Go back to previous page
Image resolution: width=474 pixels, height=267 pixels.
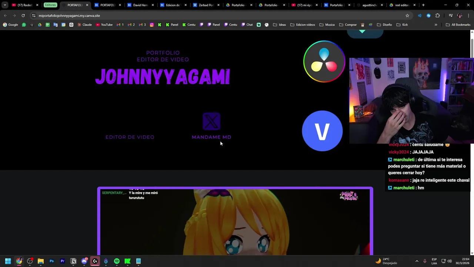tap(5, 16)
